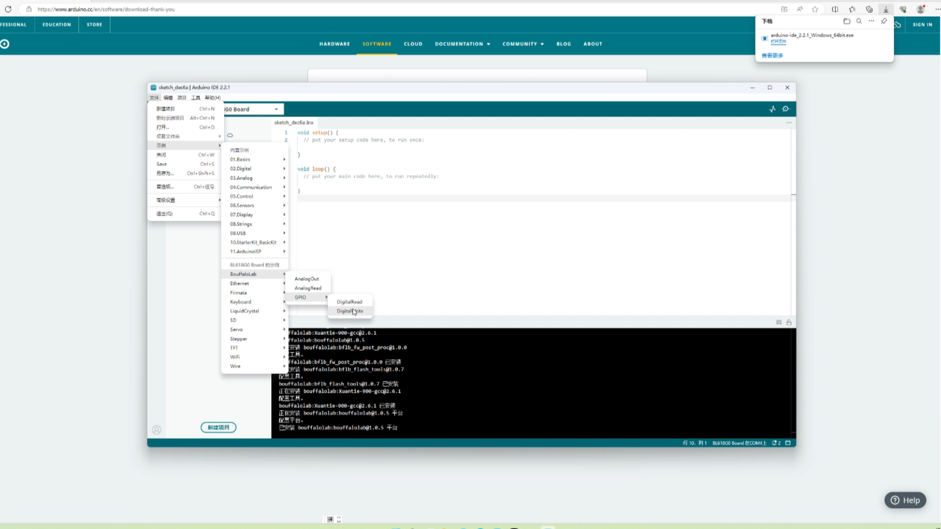Expand the Ethernet examples submenu

pyautogui.click(x=255, y=284)
